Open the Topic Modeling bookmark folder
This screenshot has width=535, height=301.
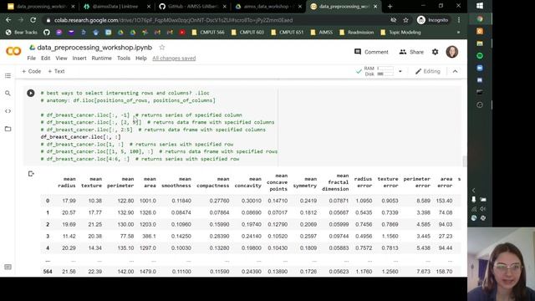point(400,33)
